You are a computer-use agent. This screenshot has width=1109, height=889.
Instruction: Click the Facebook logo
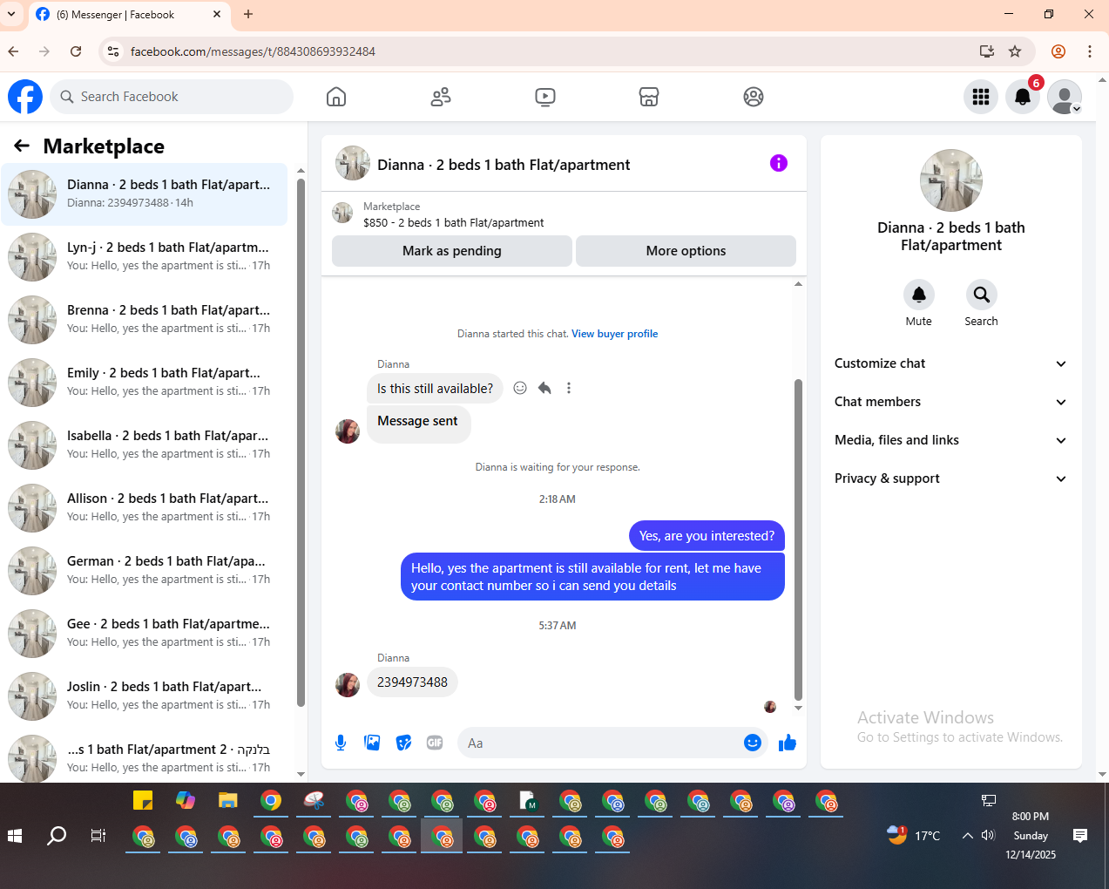point(25,97)
